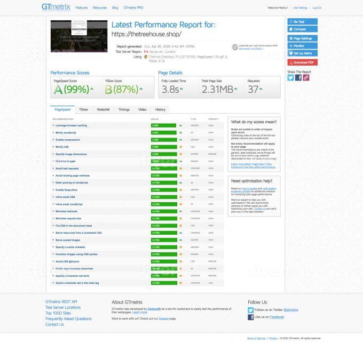Open Top 1000 Sites link
This screenshot has width=363, height=343.
58,313
